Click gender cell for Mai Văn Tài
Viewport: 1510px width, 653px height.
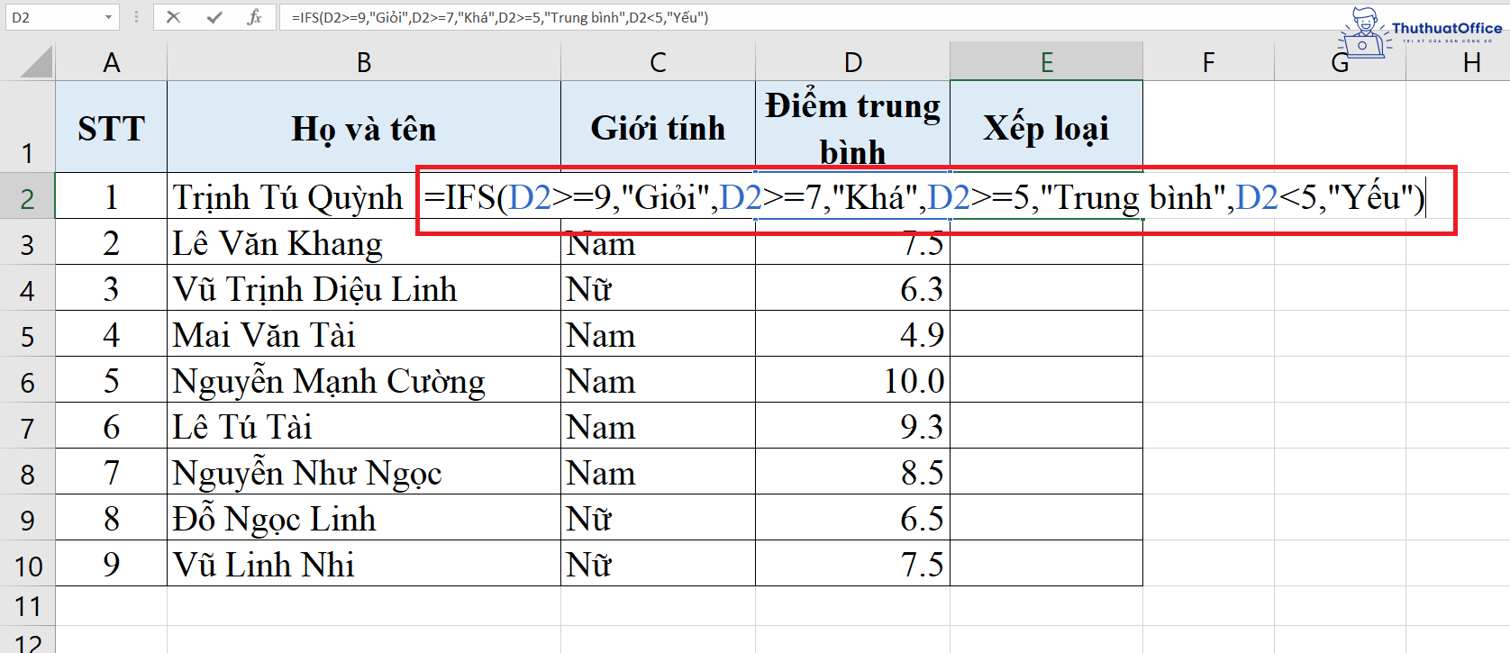(x=658, y=334)
